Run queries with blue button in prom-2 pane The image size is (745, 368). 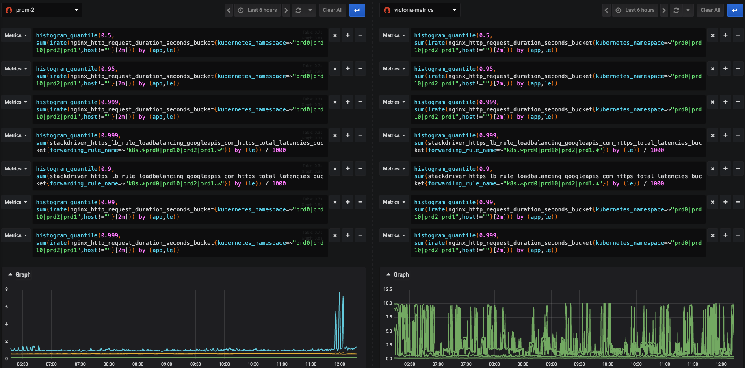point(357,10)
